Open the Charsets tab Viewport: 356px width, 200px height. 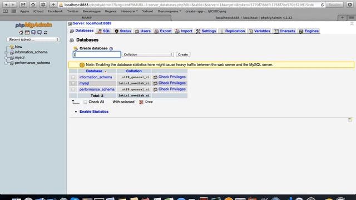coord(284,31)
